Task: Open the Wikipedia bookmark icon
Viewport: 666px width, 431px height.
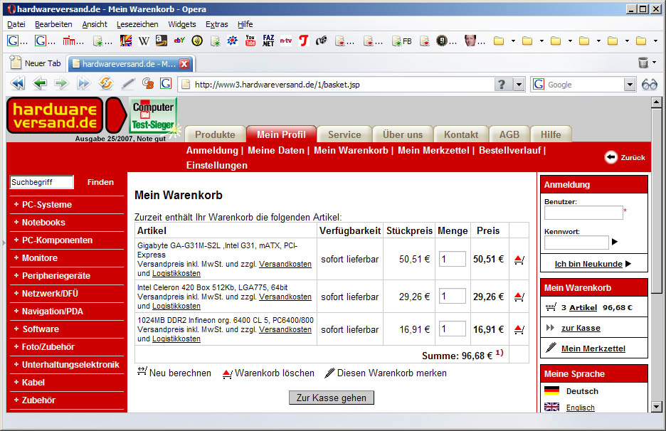Action: [x=144, y=41]
